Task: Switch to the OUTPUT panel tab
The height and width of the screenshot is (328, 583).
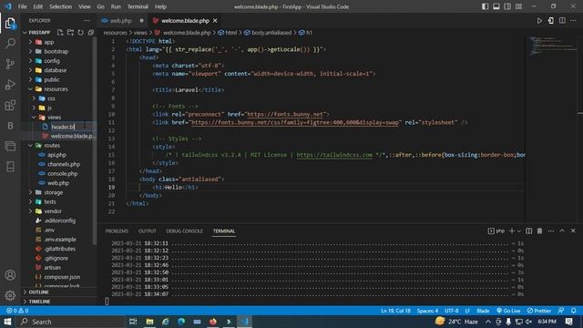Action: [x=148, y=231]
